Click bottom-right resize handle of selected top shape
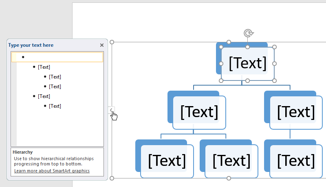The image size is (326, 187). point(274,80)
